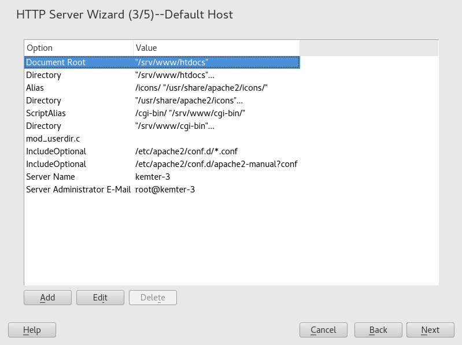Click the Add button

[x=47, y=298]
